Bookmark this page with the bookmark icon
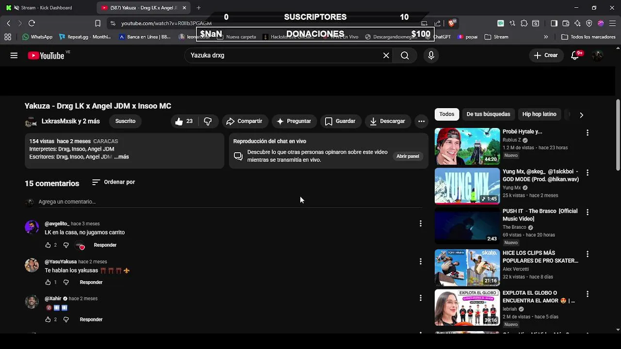The width and height of the screenshot is (621, 349). click(98, 23)
